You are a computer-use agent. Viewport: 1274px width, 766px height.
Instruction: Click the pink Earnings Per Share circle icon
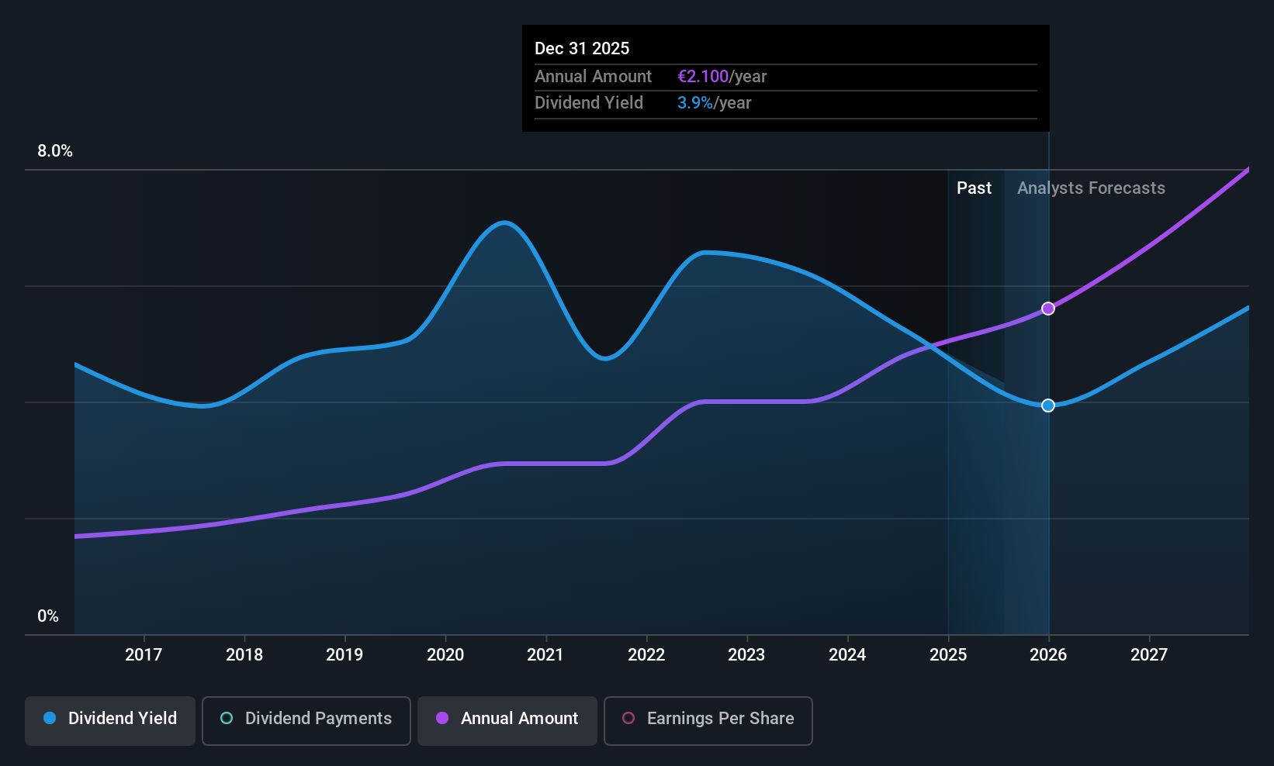pos(628,718)
